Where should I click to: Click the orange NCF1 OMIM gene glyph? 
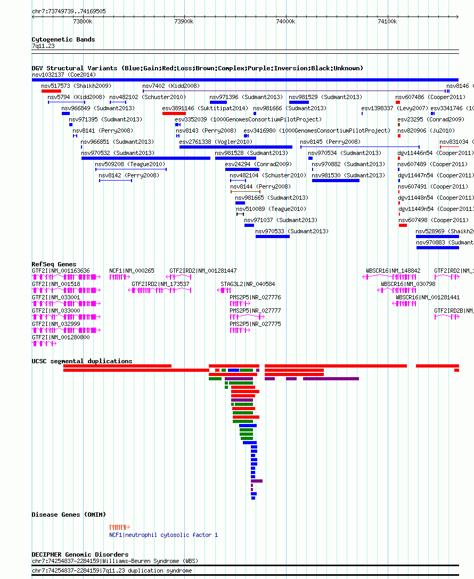(120, 527)
